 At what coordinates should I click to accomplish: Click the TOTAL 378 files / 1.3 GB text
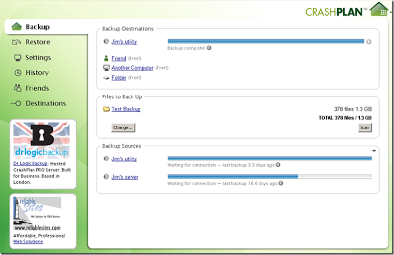coord(345,118)
